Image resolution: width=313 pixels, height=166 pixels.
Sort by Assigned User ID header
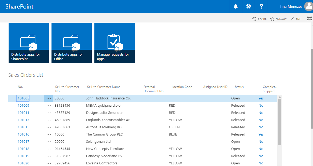pyautogui.click(x=215, y=87)
